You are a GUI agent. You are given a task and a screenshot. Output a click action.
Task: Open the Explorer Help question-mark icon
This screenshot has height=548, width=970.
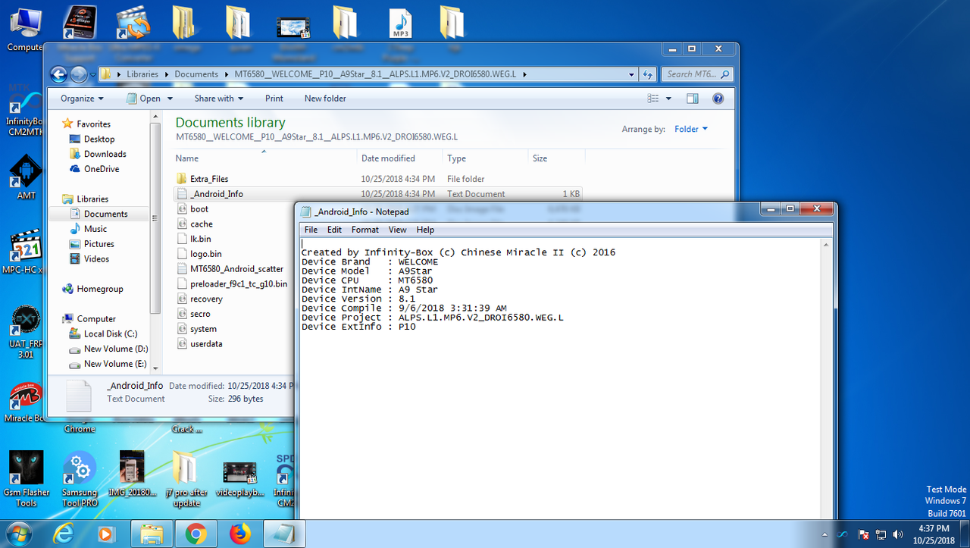pos(718,99)
